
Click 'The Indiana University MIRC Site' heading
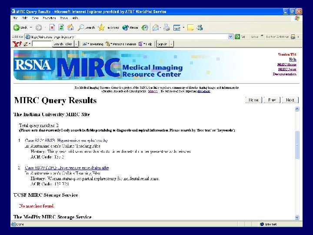(51, 114)
